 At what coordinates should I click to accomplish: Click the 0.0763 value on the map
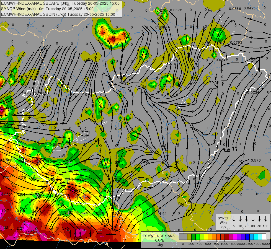tap(236, 42)
